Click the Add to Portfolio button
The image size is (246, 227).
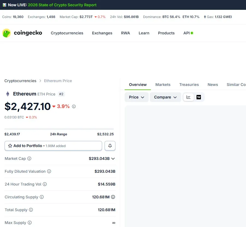point(53,146)
